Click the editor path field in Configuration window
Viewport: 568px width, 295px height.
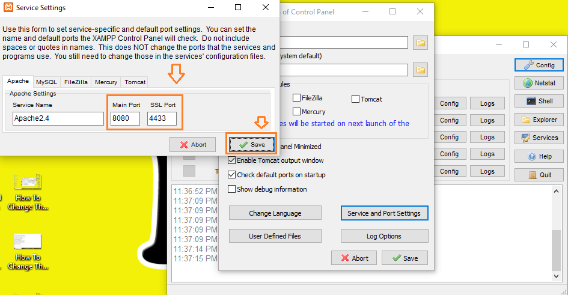[x=344, y=43]
